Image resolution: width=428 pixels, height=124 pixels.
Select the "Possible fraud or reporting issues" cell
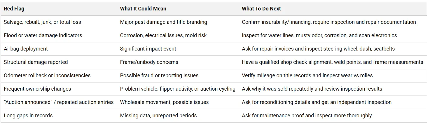click(x=159, y=76)
